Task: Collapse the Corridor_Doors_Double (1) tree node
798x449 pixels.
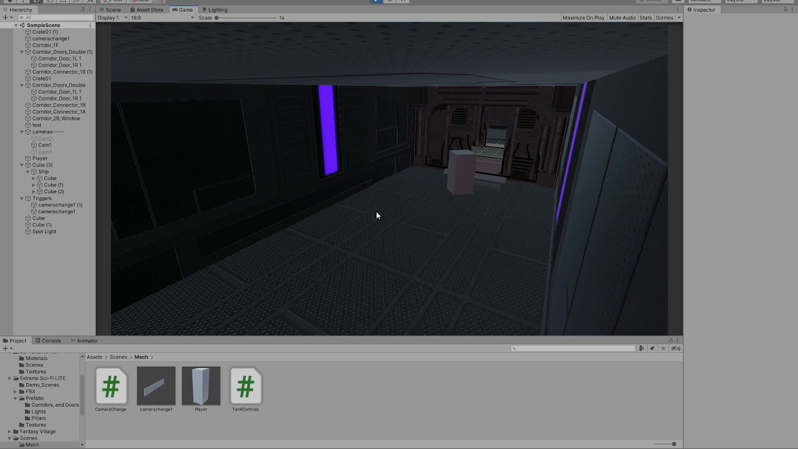Action: tap(22, 52)
